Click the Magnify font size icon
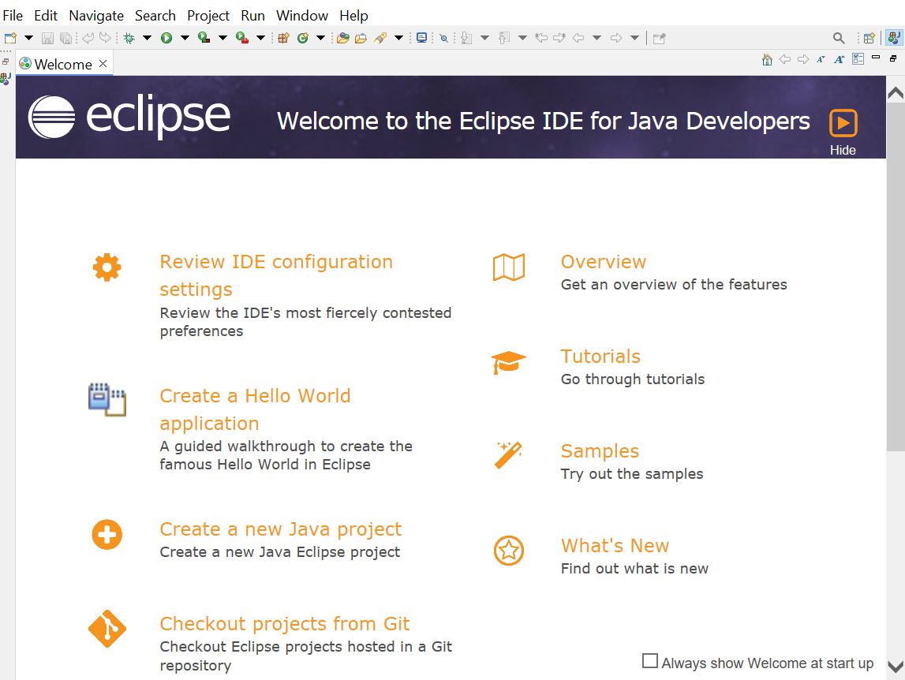 [x=840, y=59]
